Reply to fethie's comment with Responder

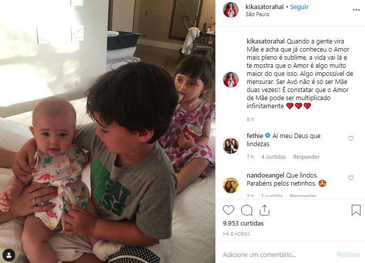(306, 157)
